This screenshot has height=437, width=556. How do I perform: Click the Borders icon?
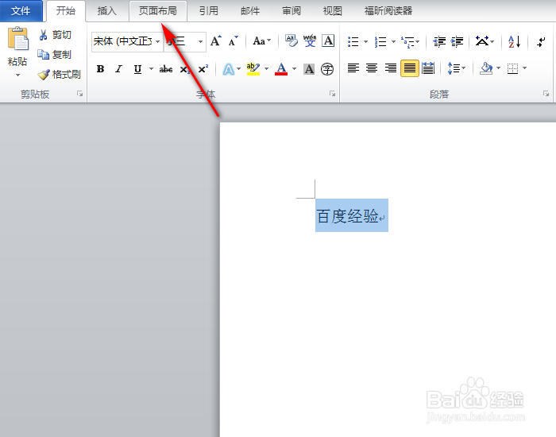513,68
